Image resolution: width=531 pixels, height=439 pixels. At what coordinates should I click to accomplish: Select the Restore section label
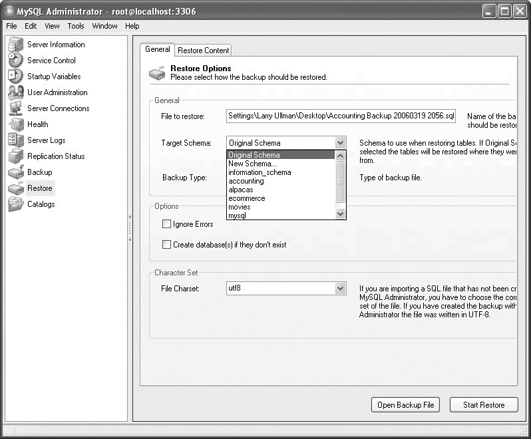click(x=40, y=188)
